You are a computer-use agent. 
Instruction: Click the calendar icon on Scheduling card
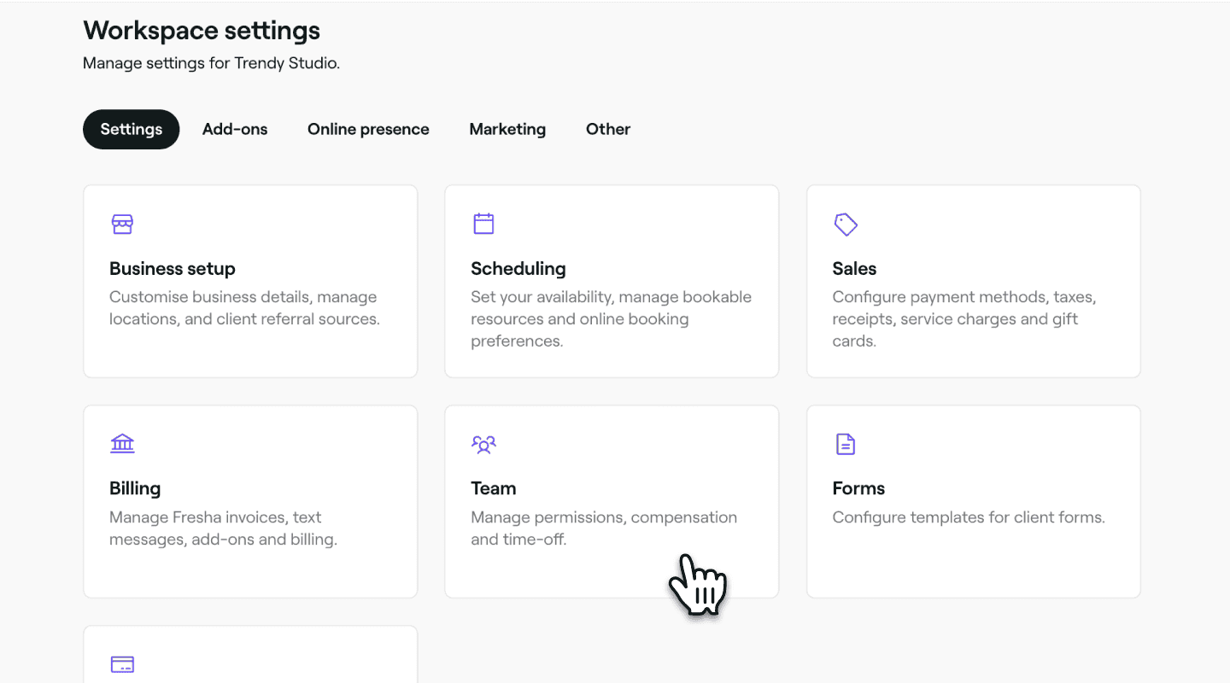483,224
